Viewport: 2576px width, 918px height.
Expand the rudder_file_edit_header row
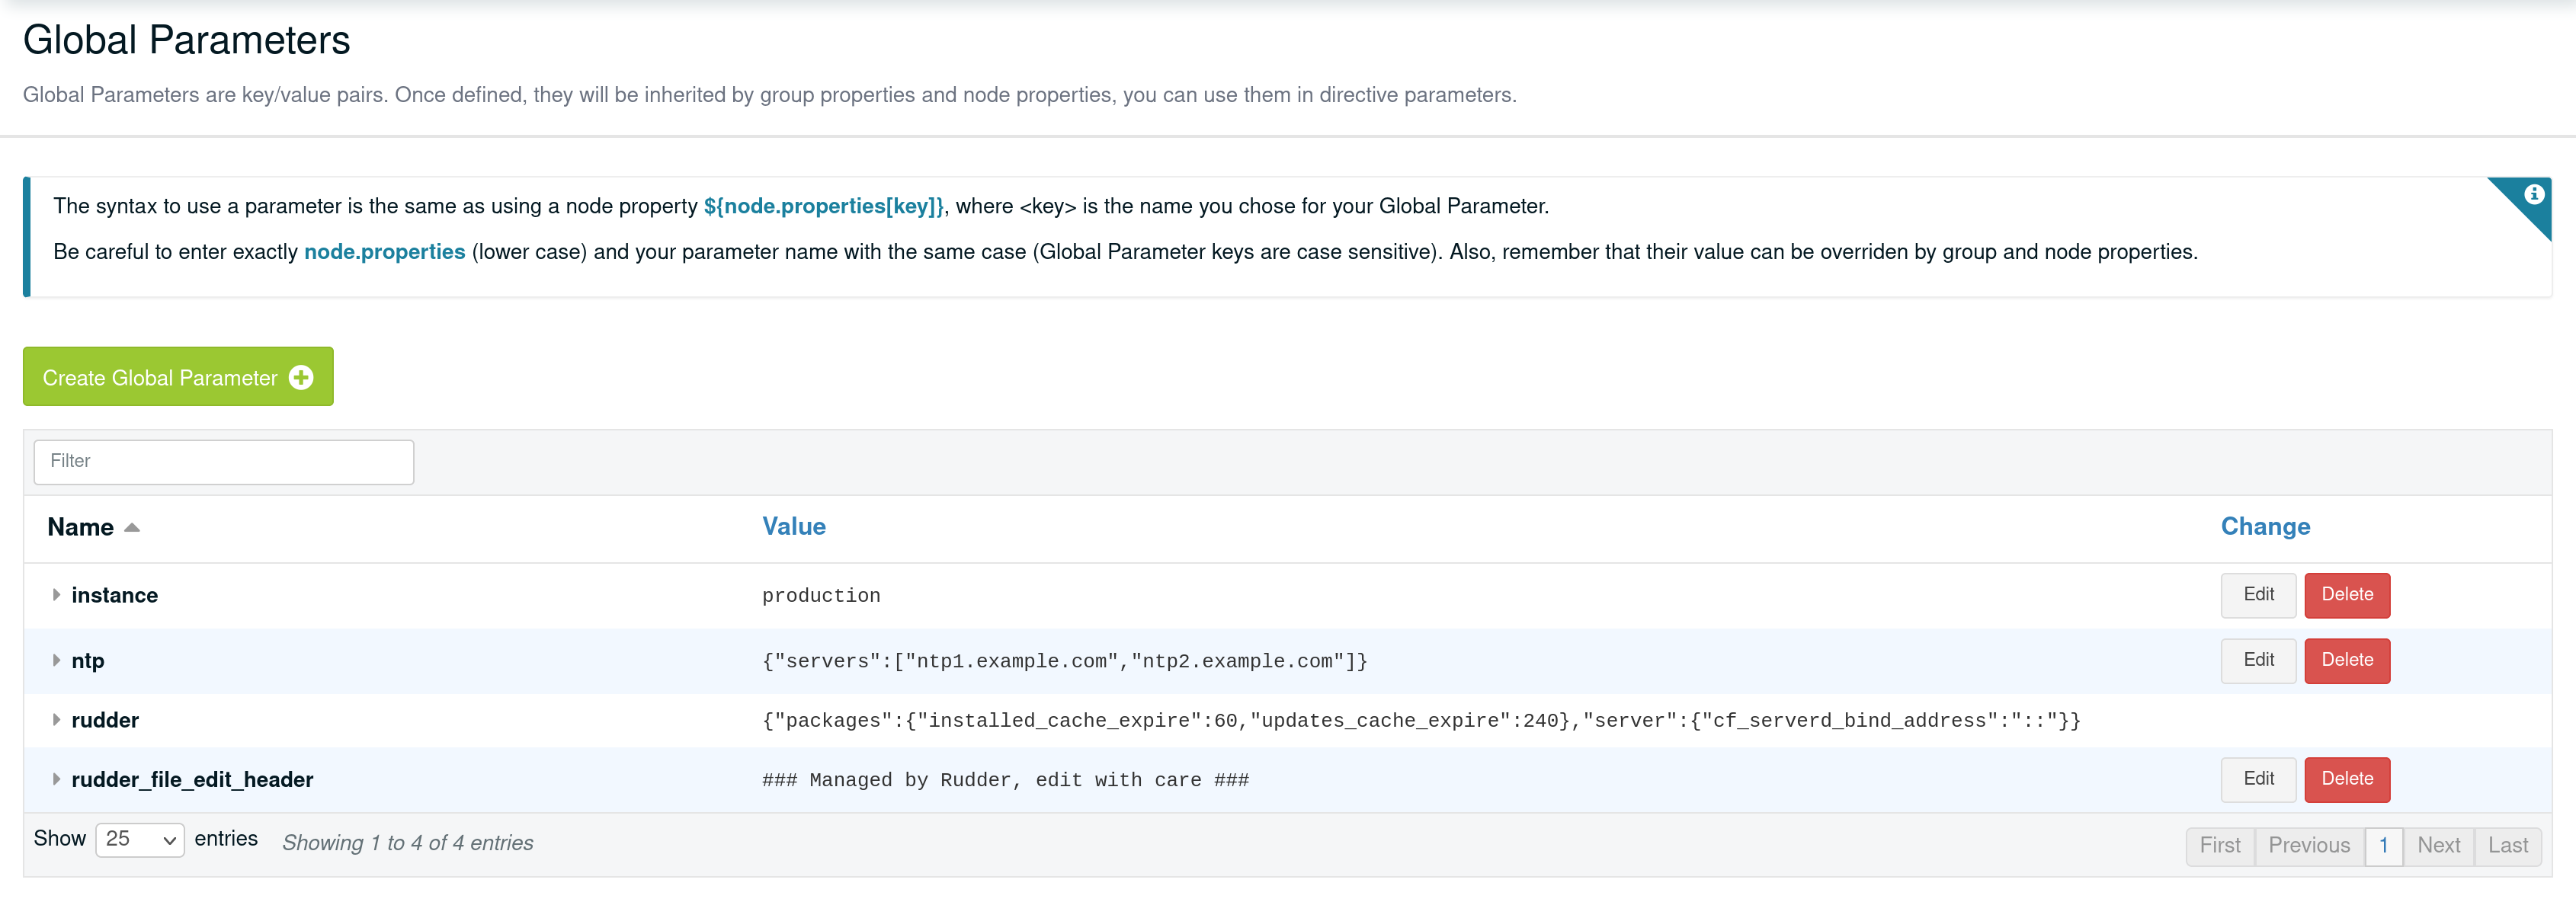click(56, 780)
